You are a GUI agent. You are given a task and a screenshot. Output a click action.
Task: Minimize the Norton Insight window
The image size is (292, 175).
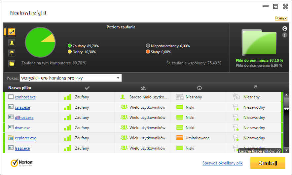[266, 6]
